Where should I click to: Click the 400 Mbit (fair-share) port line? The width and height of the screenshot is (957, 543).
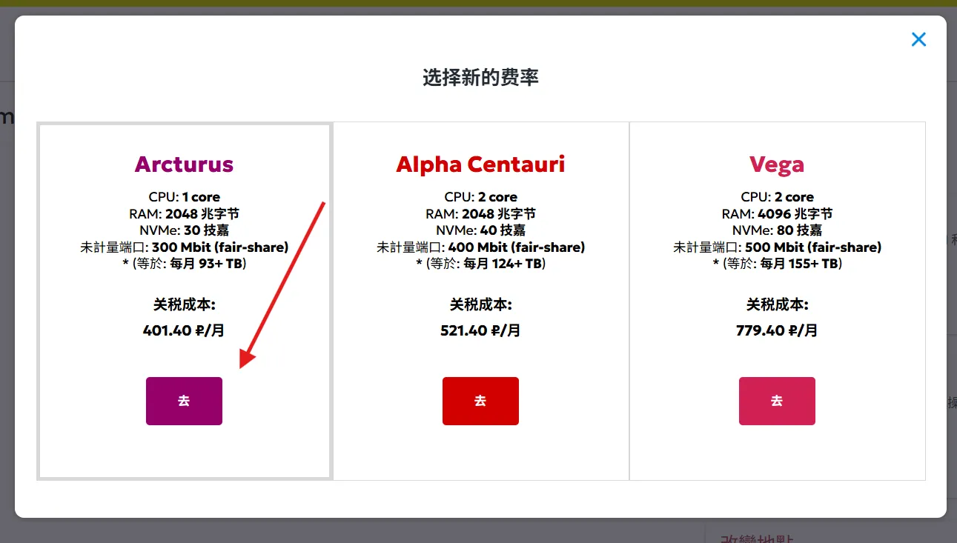(x=480, y=247)
